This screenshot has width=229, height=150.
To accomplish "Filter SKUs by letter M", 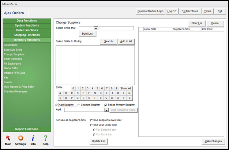I will point(129,93).
